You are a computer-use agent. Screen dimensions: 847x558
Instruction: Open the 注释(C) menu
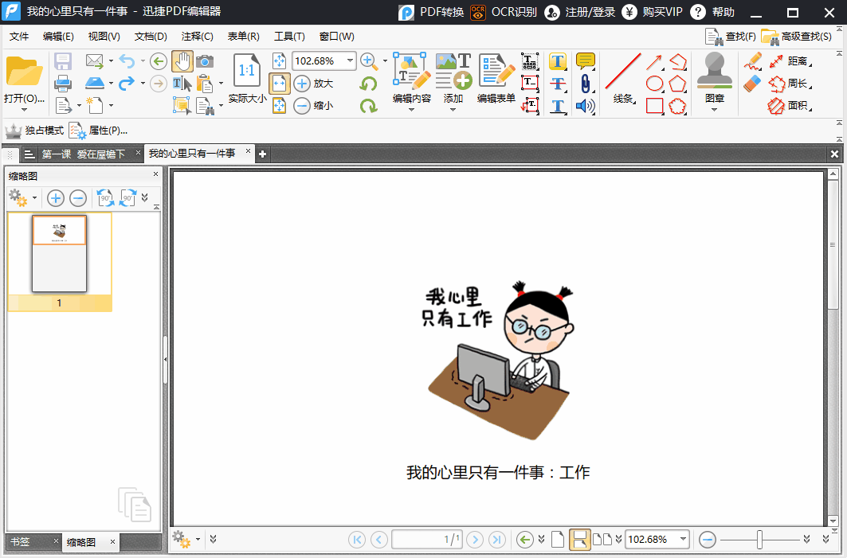197,36
